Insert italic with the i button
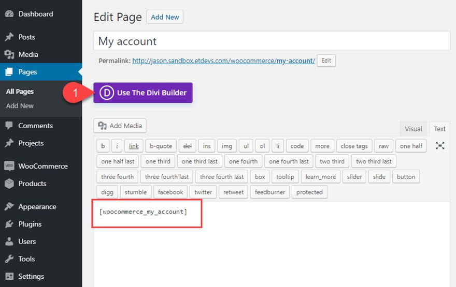Viewport: 456px width, 287px height. (x=117, y=146)
